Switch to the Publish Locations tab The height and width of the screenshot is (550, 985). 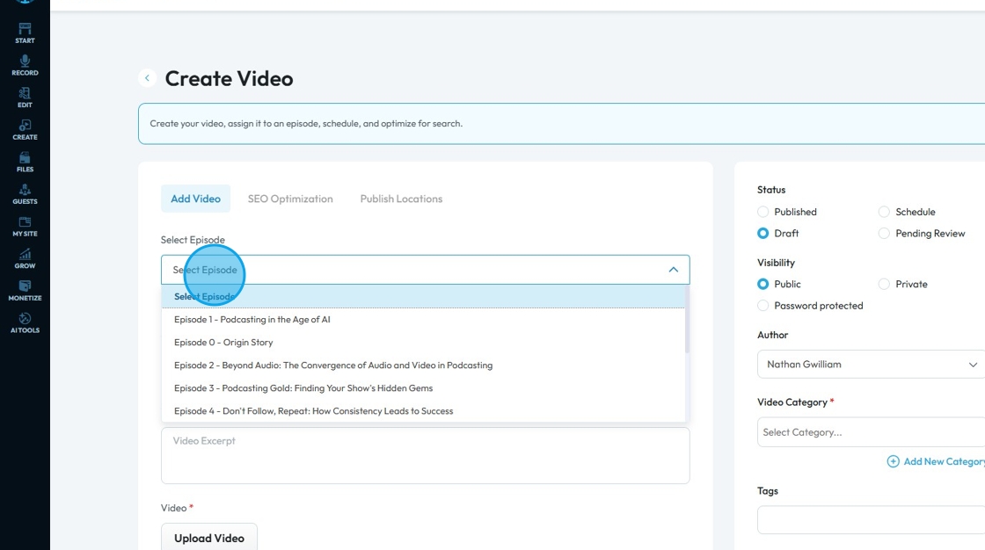pos(401,199)
